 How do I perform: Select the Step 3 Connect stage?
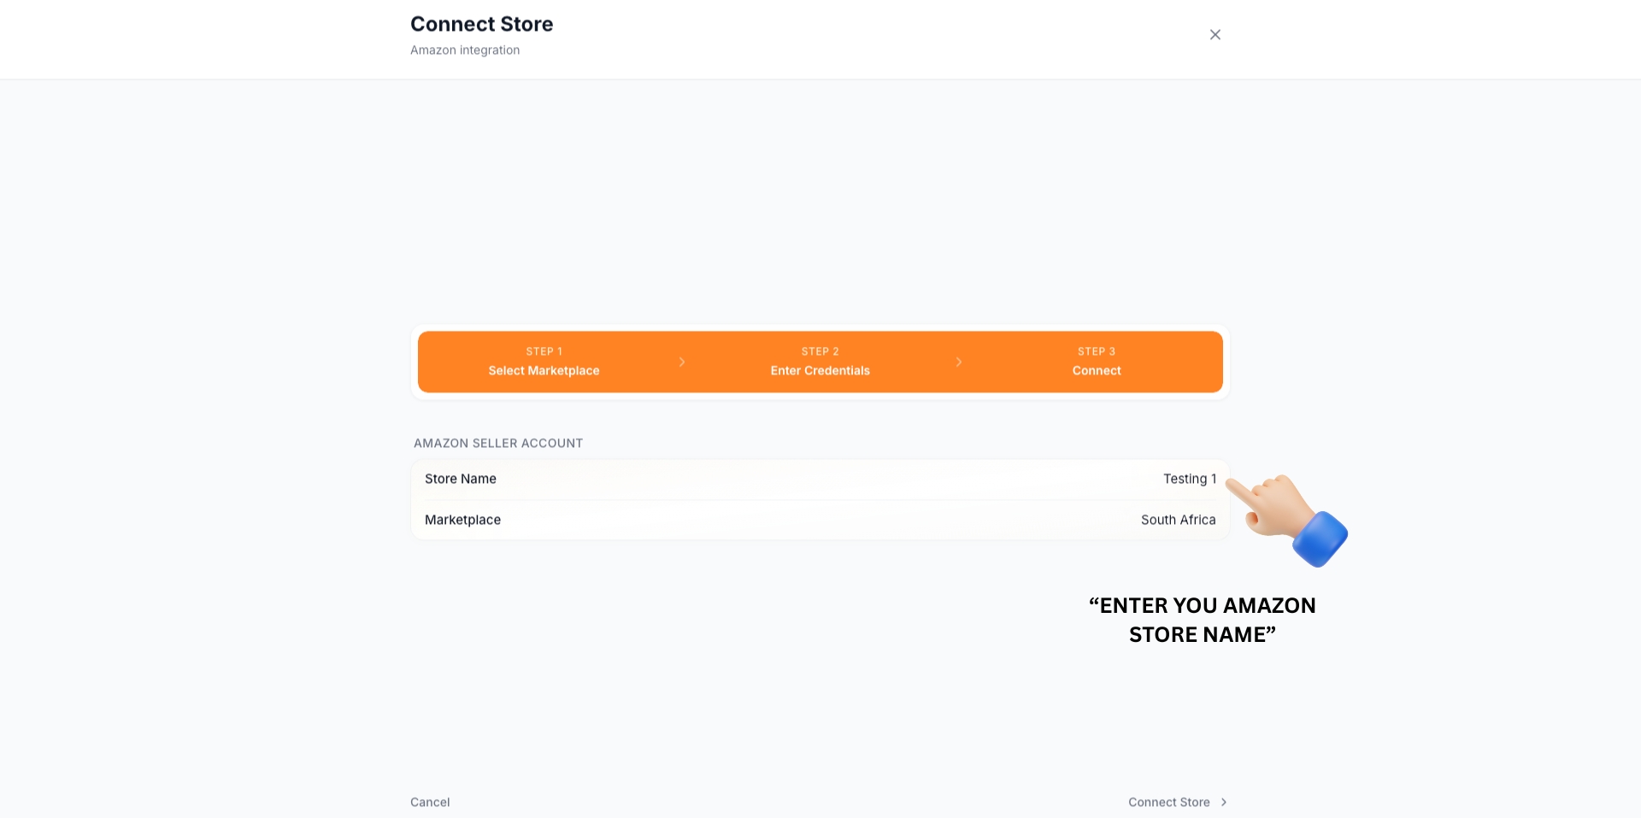1097,362
